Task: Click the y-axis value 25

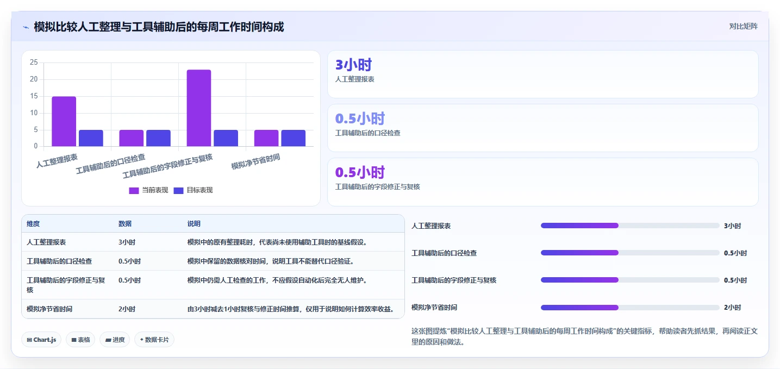Action: click(x=34, y=62)
